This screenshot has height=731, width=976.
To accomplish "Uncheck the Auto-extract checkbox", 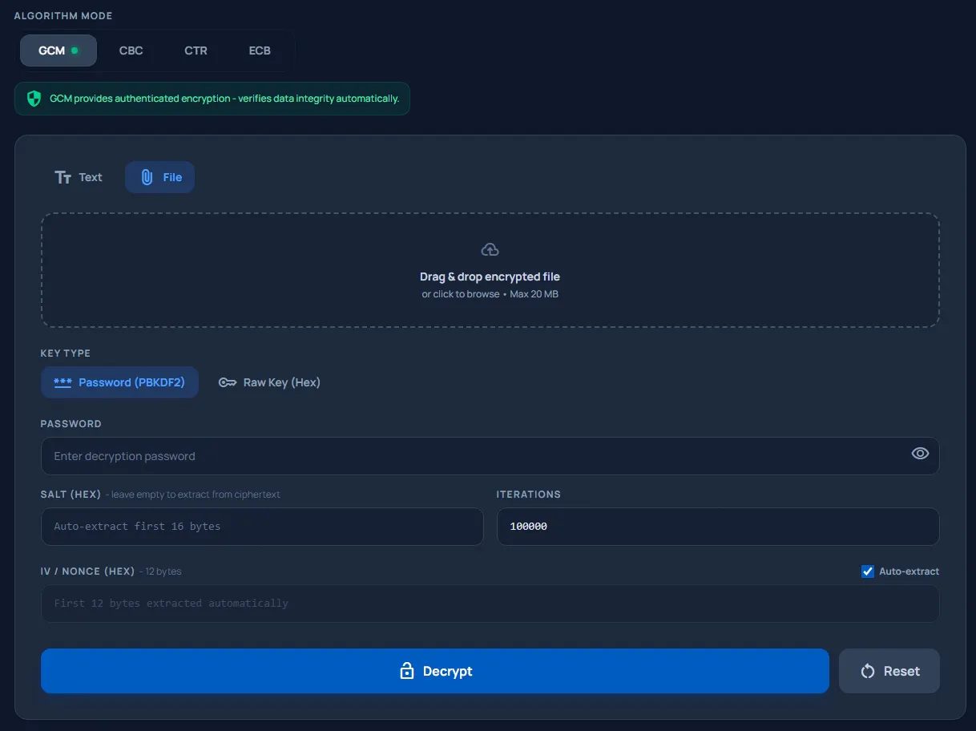I will coord(868,571).
